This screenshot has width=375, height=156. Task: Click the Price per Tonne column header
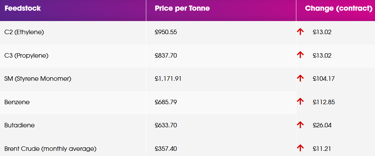(182, 8)
